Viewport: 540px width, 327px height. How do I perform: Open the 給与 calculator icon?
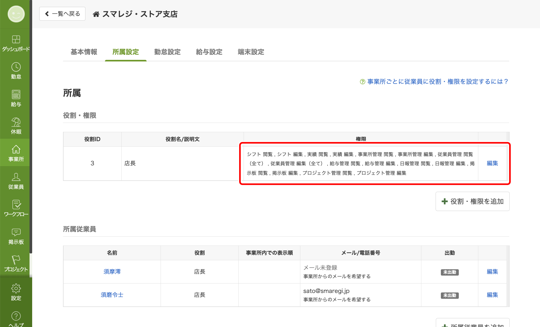[16, 95]
